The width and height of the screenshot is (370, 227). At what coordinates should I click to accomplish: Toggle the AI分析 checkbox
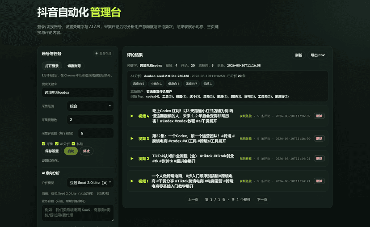point(57,144)
